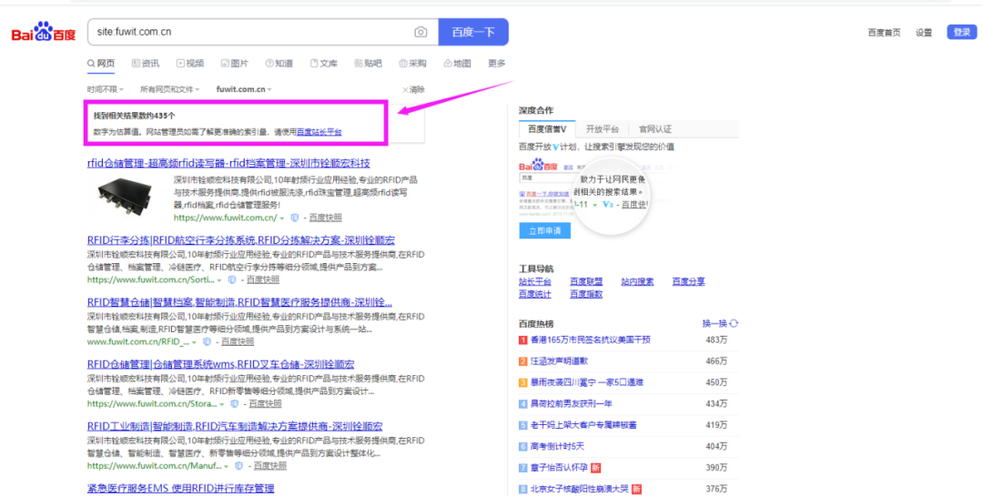Screen dimensions: 983x497
Task: Open hot topic 具荷拉前男友获刑一年
Action: [571, 403]
